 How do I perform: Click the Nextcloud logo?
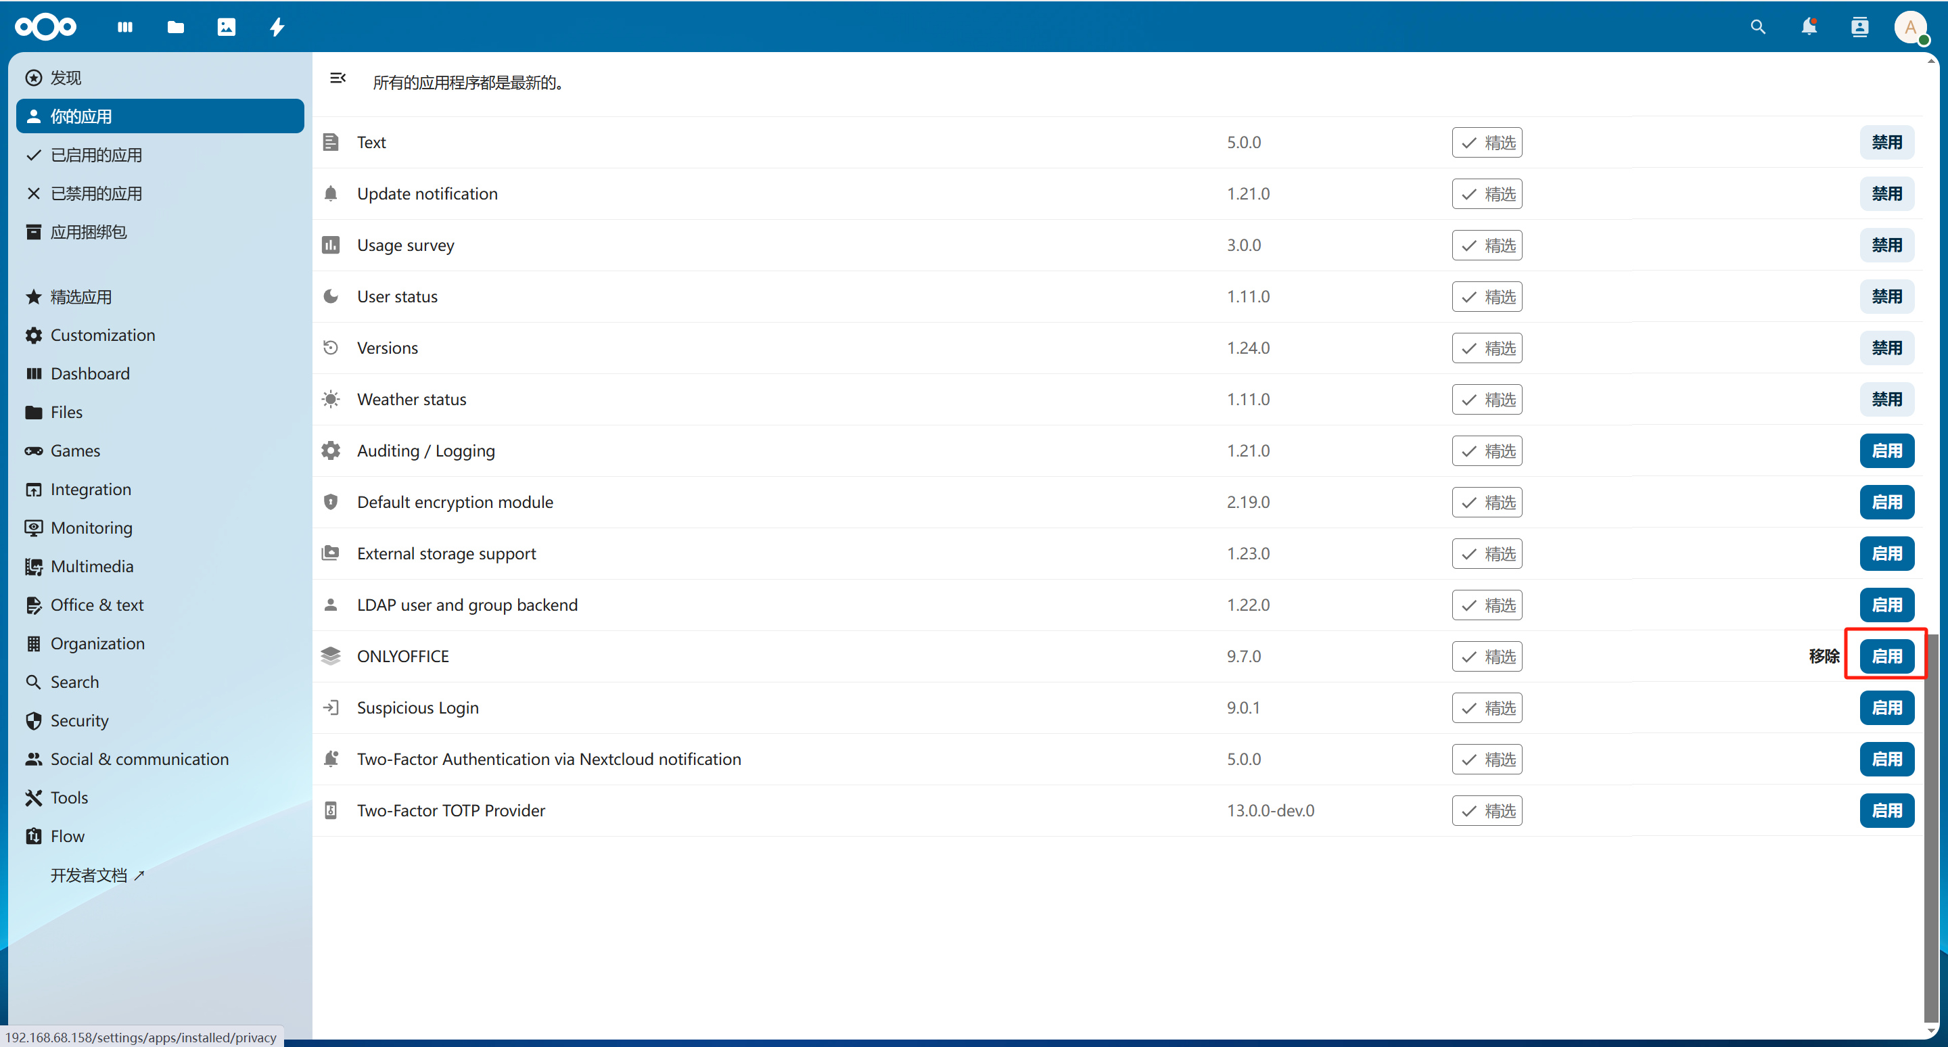coord(45,27)
